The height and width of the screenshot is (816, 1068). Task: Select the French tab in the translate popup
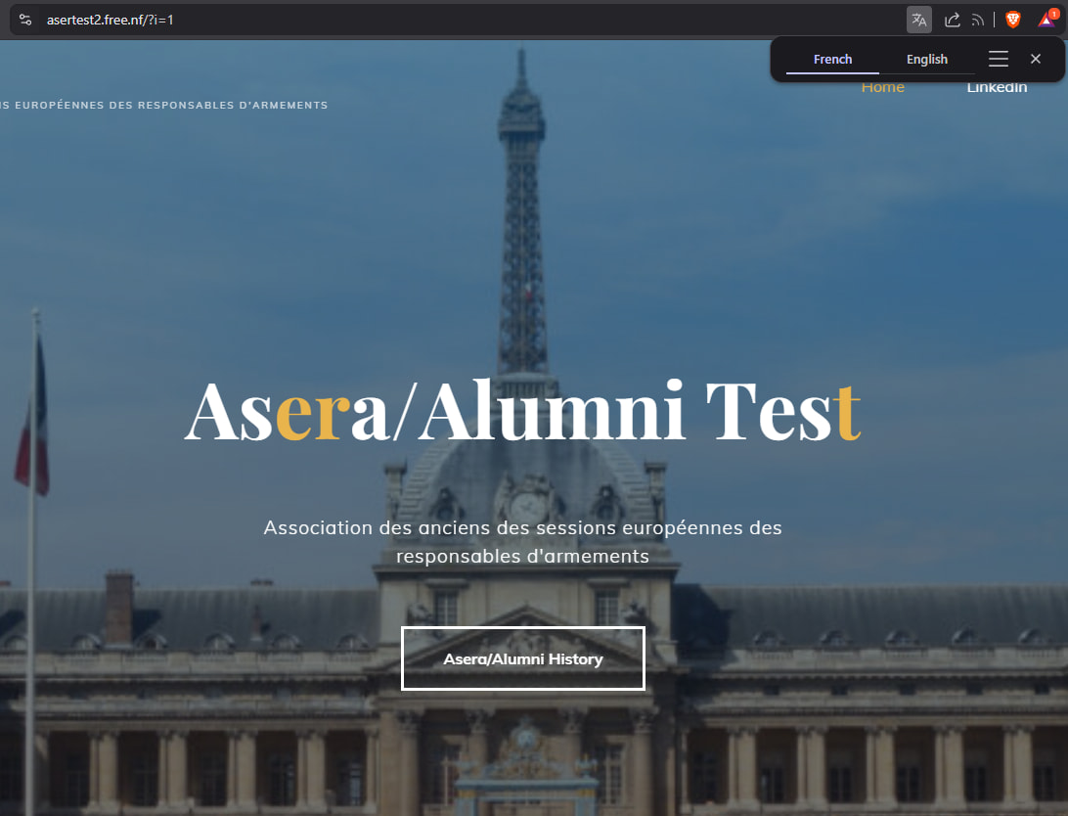832,60
